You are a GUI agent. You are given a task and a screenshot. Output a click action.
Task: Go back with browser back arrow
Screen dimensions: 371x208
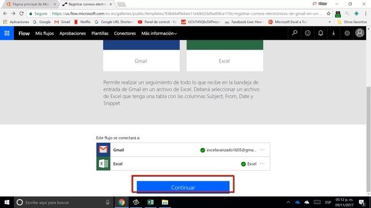5,14
